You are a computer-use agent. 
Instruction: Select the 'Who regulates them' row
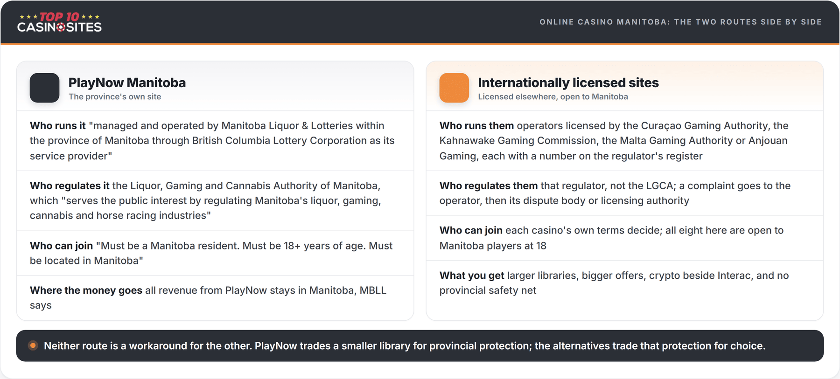pos(625,193)
